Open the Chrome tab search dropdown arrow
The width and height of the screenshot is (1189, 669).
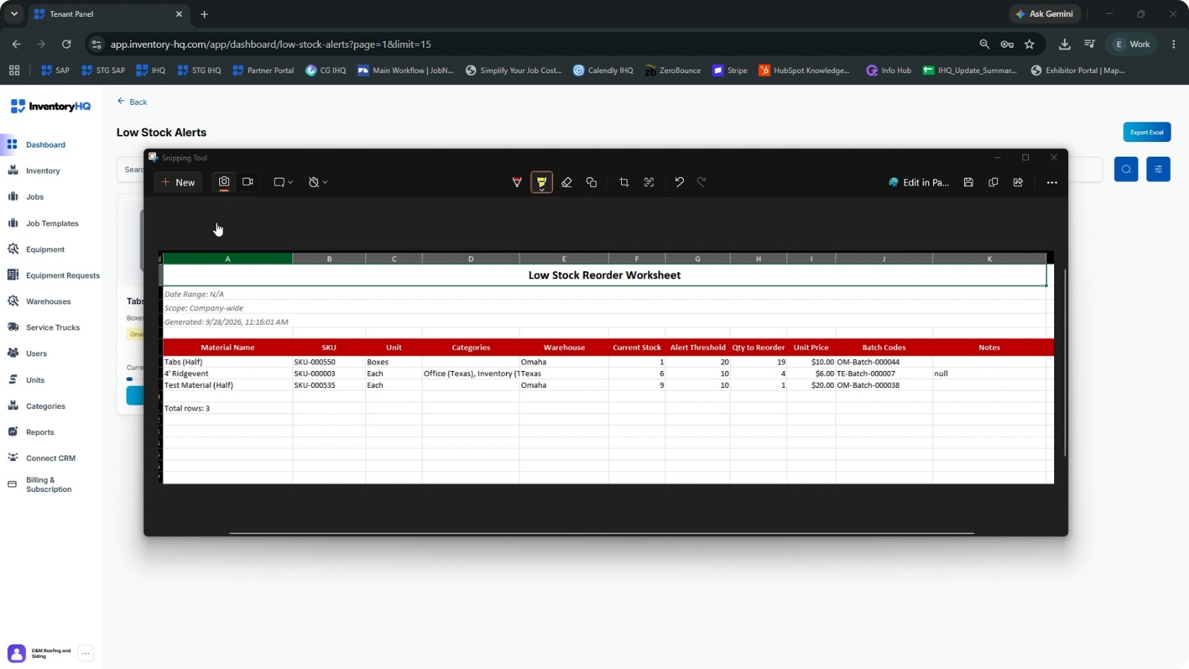point(14,14)
